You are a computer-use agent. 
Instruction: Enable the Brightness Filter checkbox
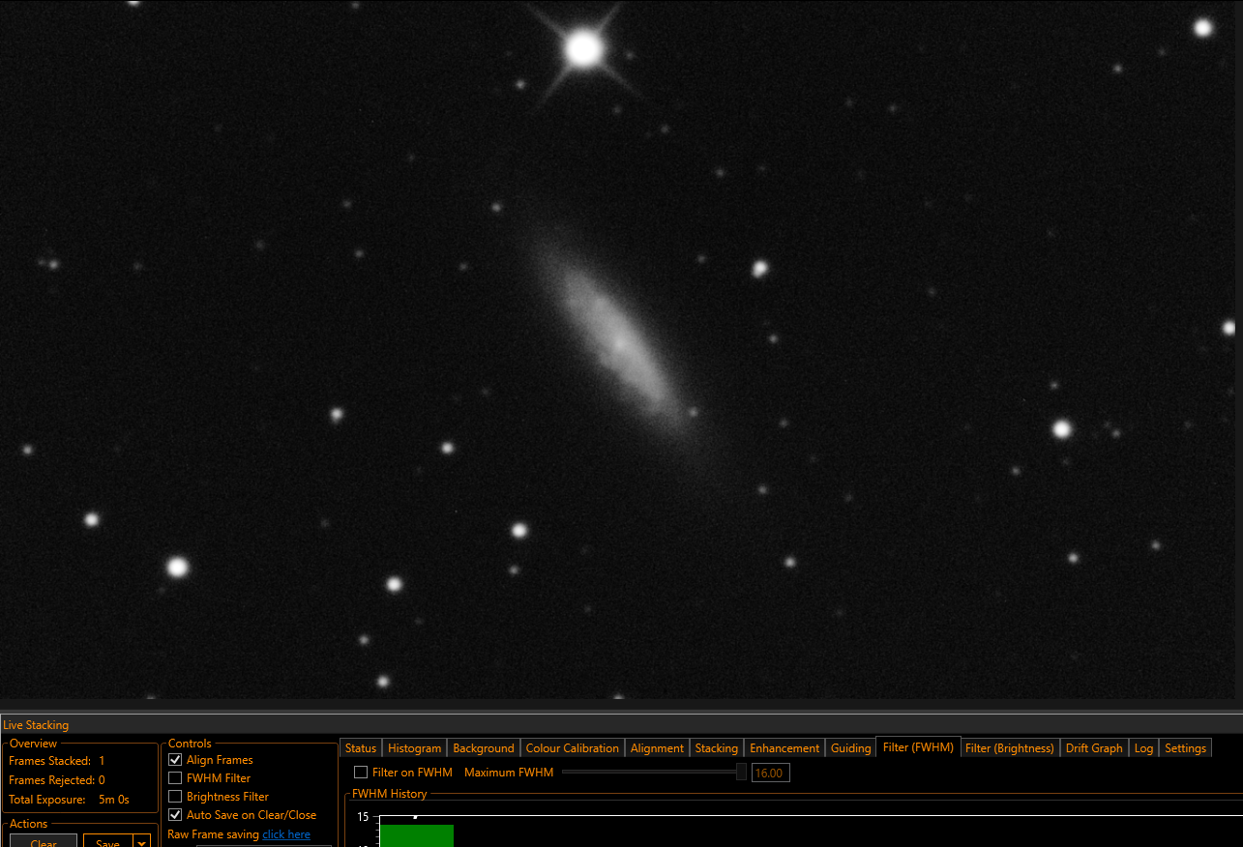[175, 797]
